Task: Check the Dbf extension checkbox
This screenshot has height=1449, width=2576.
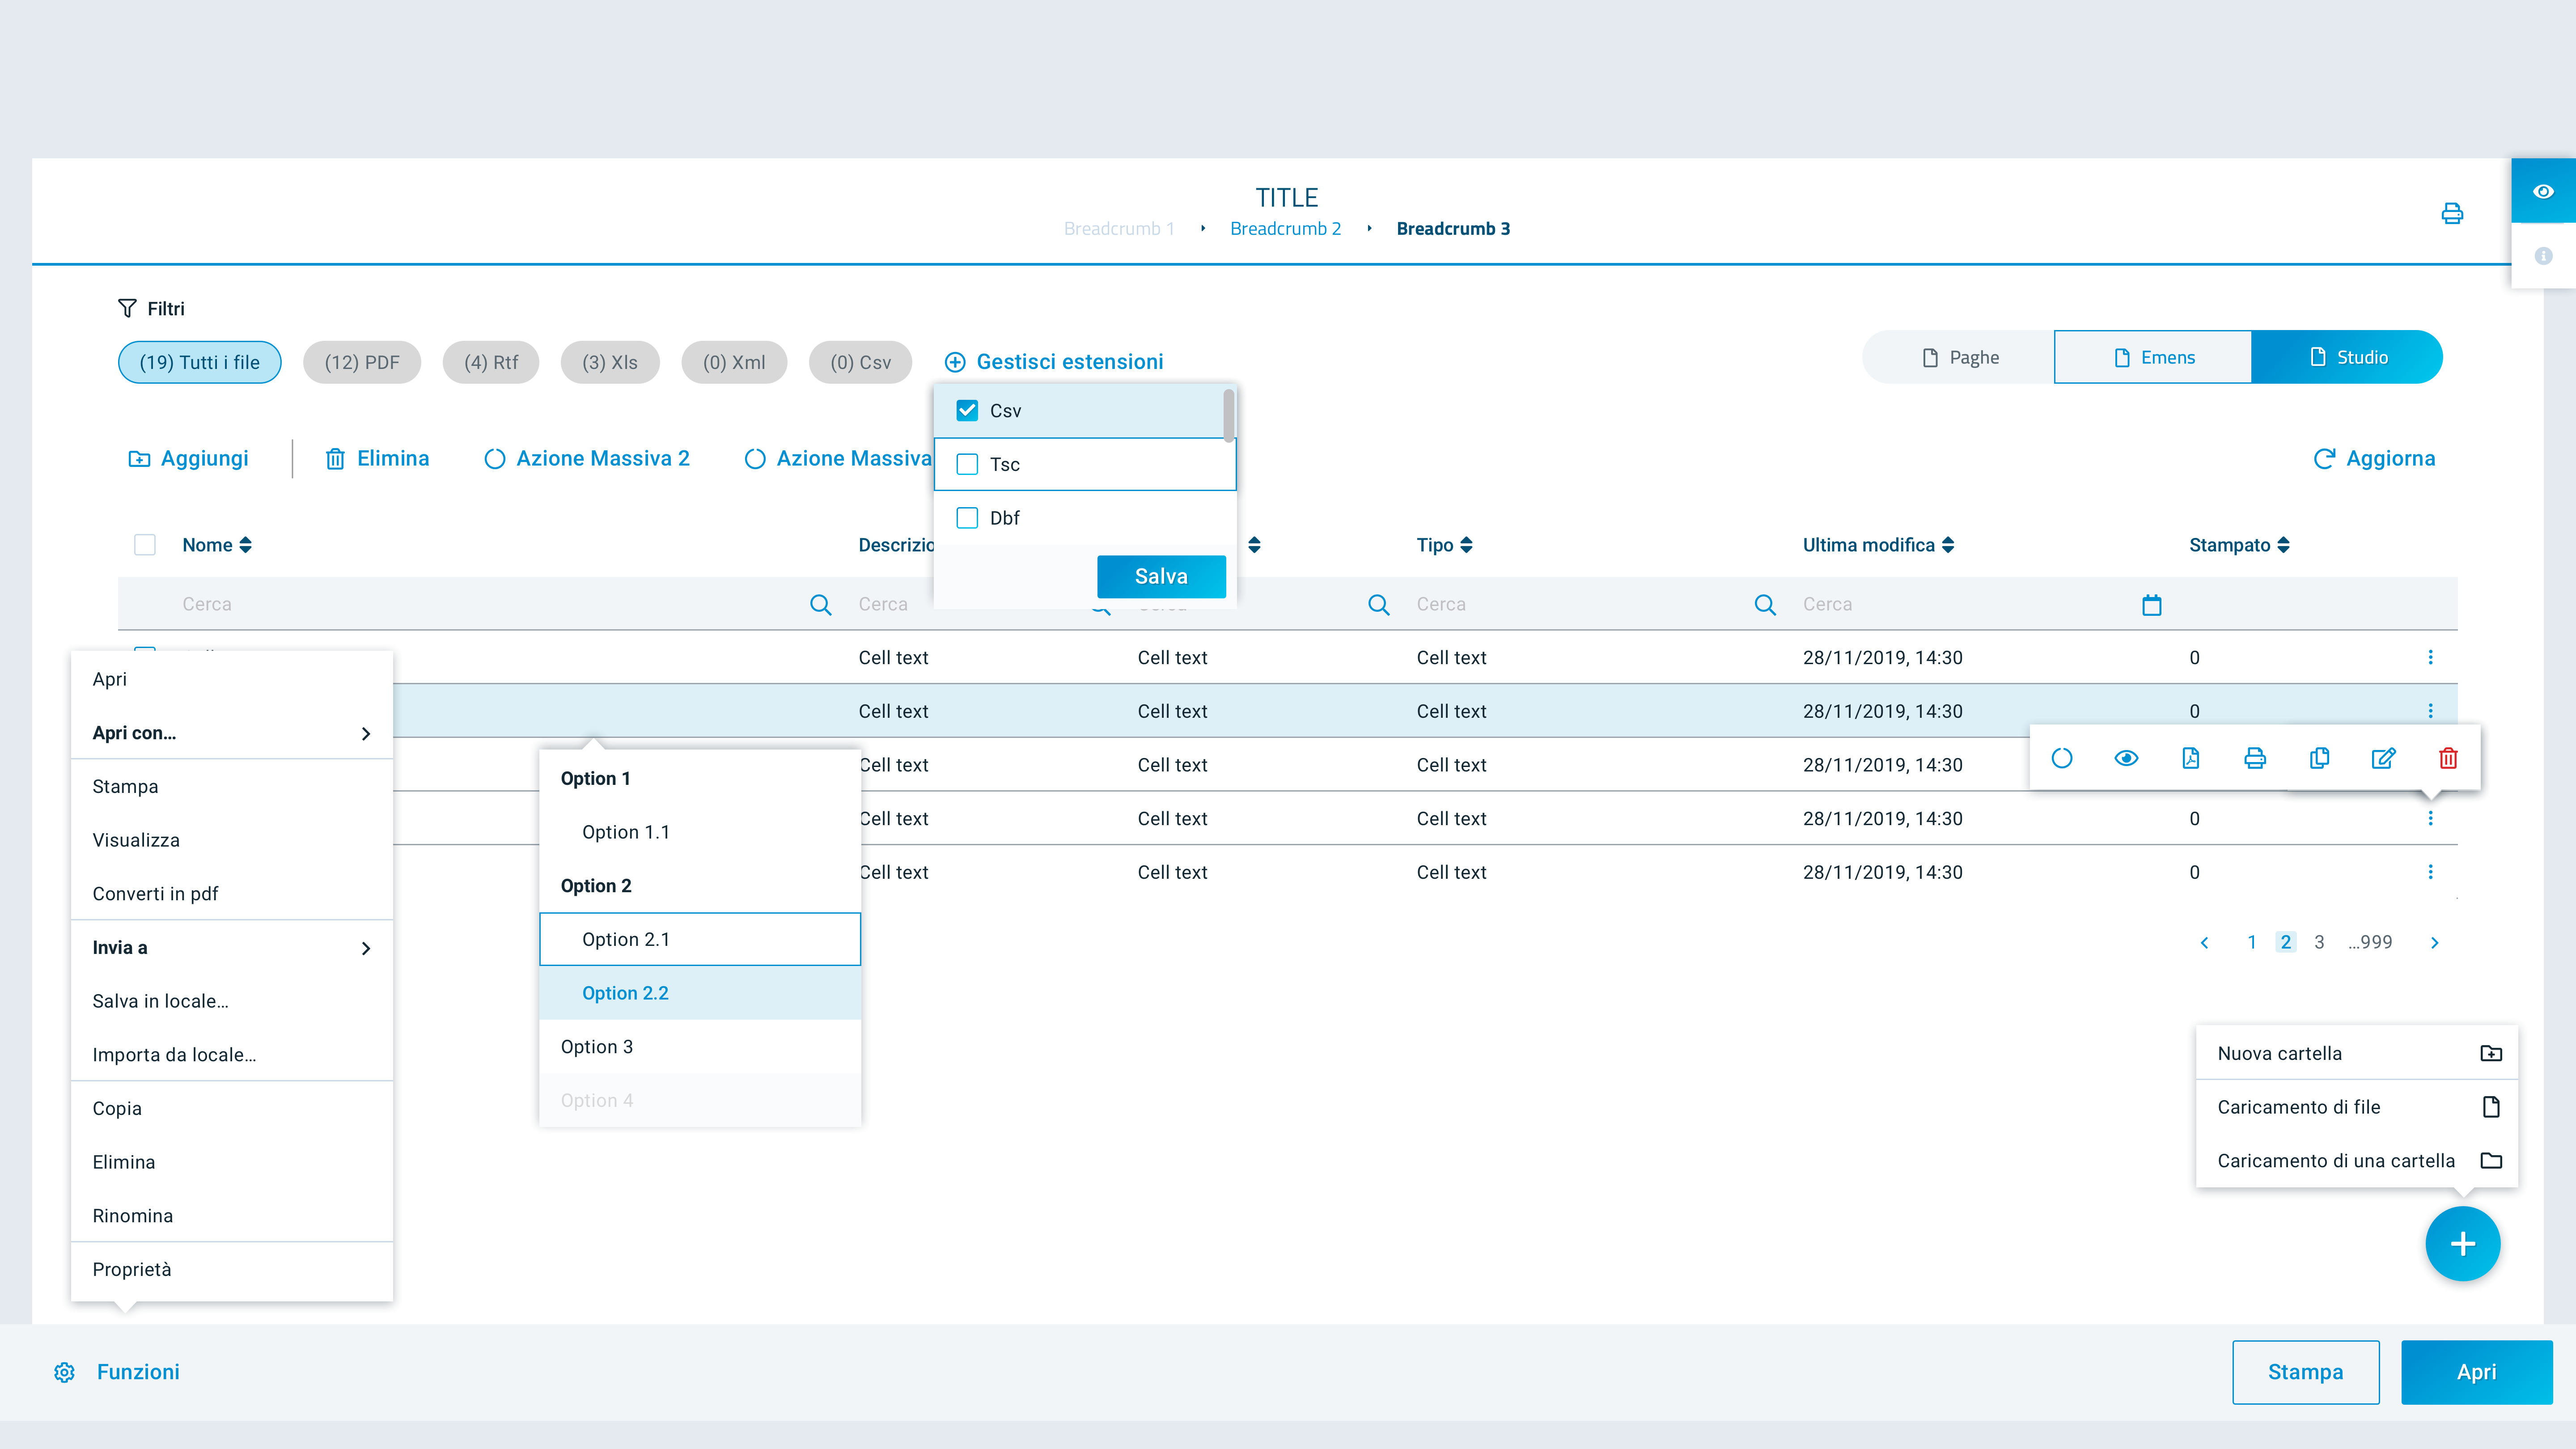Action: click(x=967, y=518)
